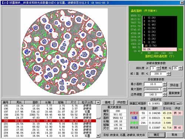The image size is (185, 139).
Task: Open the 评级图 rating chart
Action: click(x=121, y=102)
